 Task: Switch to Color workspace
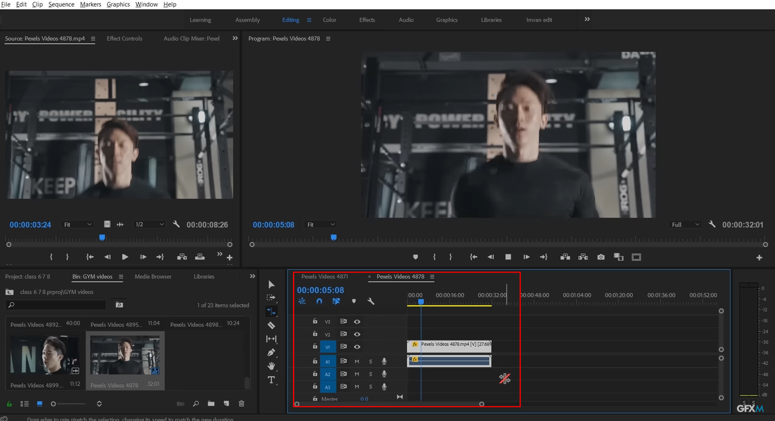[x=329, y=20]
